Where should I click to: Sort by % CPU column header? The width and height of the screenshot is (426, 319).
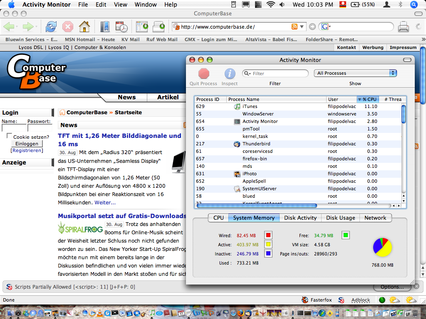tap(367, 99)
